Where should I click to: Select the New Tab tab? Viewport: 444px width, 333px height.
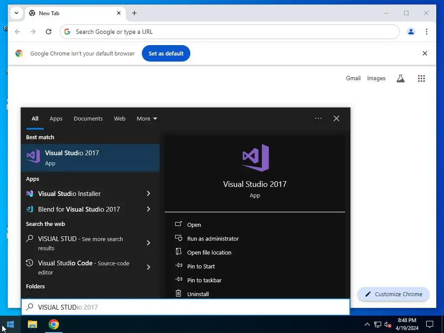75,13
